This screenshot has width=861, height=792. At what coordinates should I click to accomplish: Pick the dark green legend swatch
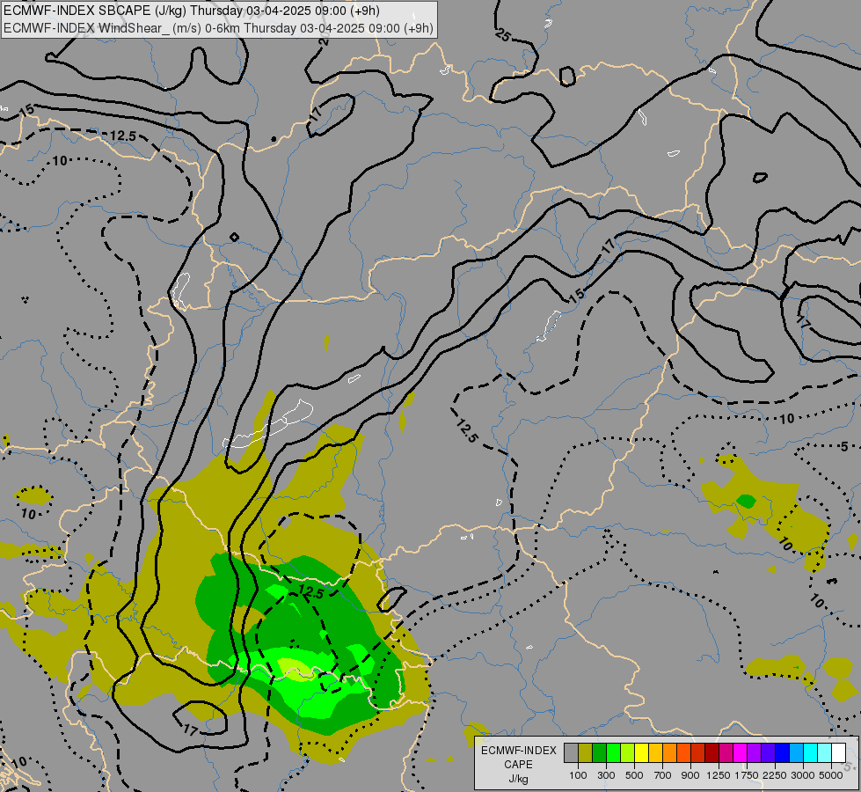click(600, 753)
